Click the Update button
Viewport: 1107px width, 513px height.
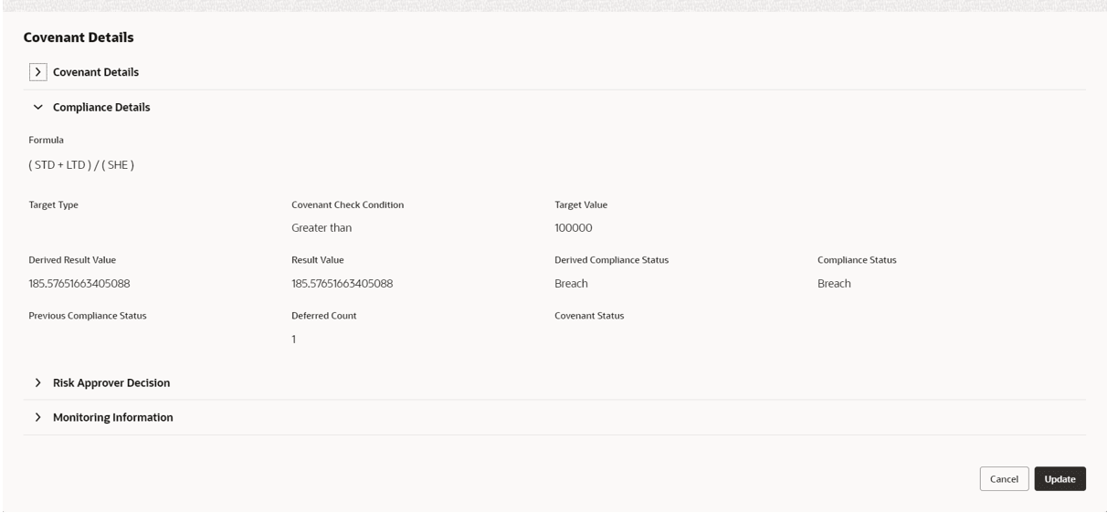1060,479
